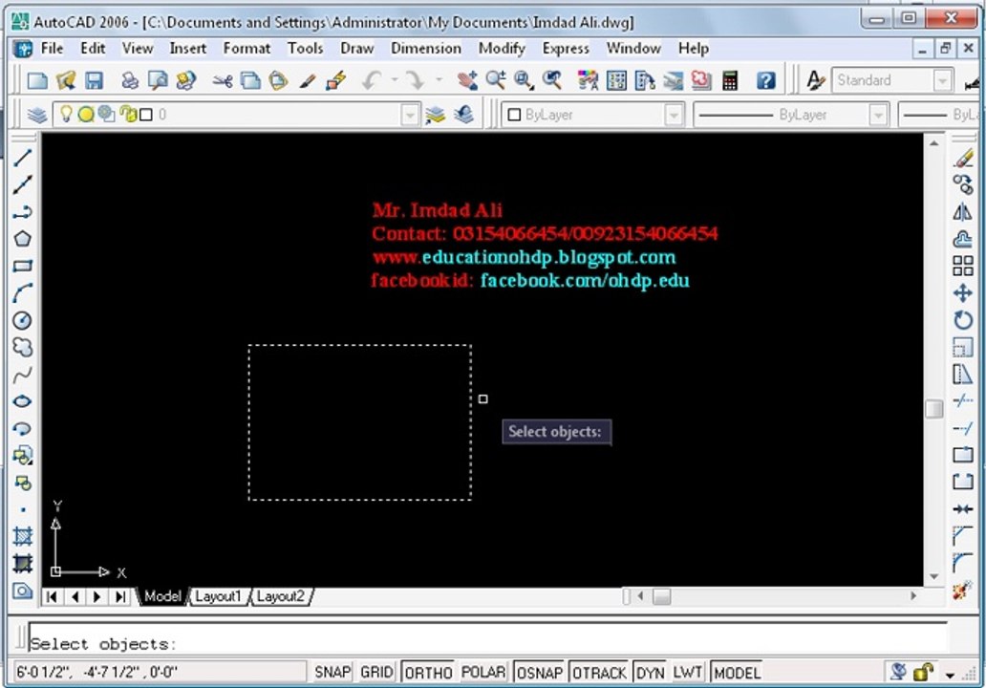Click the Plot printer icon

coord(130,80)
